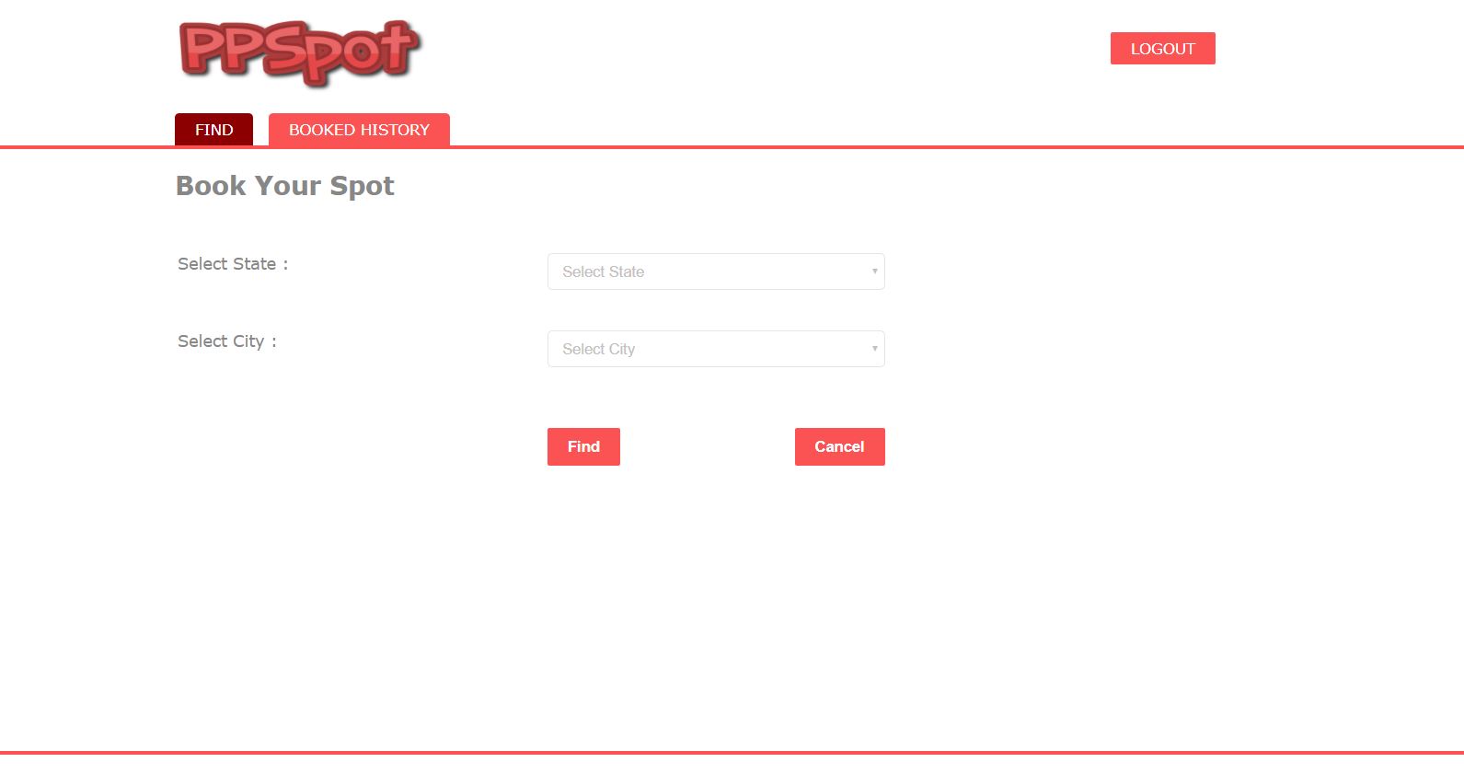Click the "Select State :" field label
This screenshot has width=1464, height=774.
coord(233,264)
